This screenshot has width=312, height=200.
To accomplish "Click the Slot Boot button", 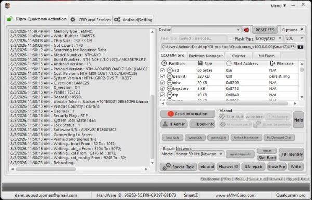I will click(x=267, y=158).
